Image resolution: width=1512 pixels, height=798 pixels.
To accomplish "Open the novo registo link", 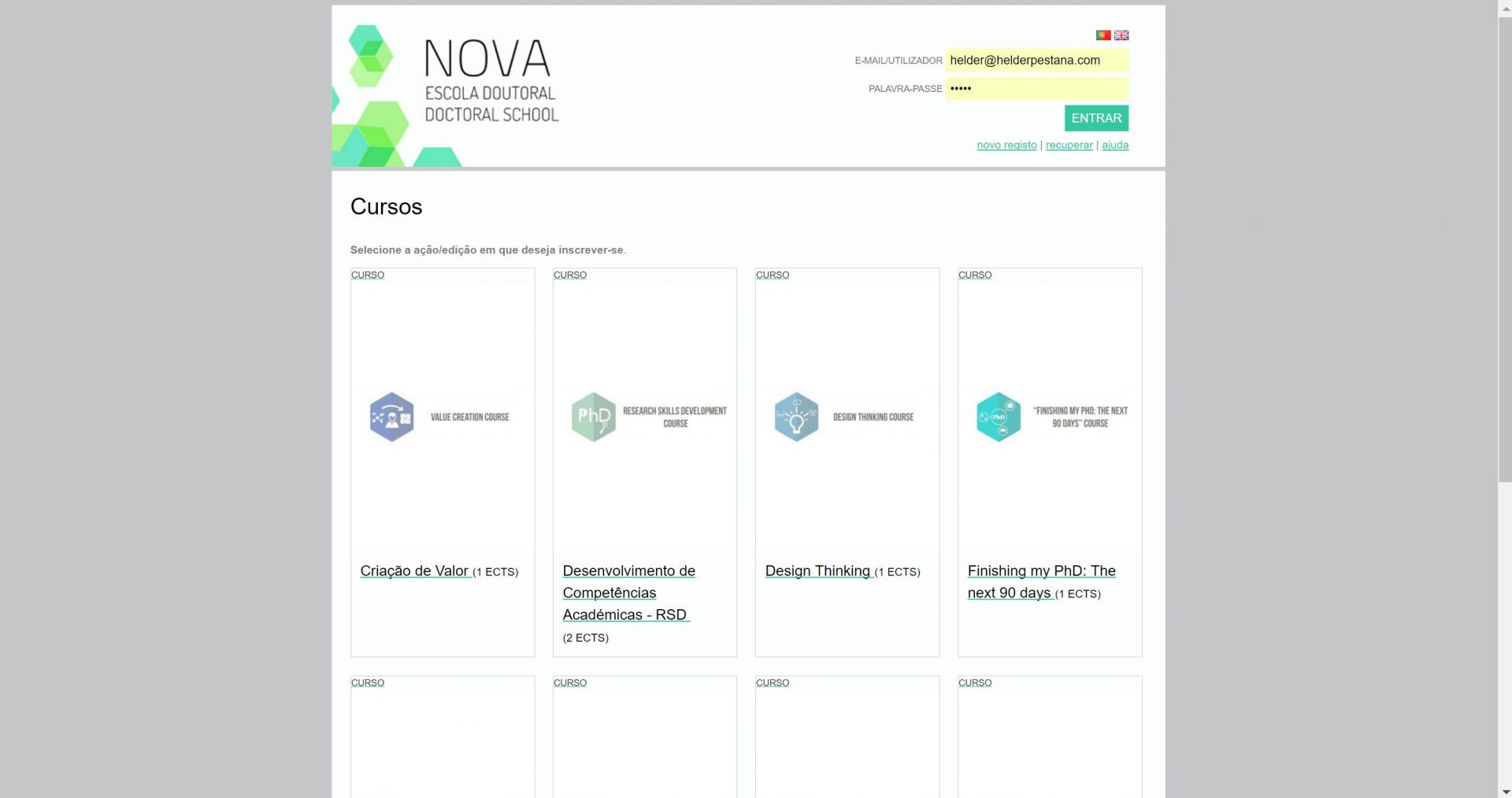I will (1006, 146).
